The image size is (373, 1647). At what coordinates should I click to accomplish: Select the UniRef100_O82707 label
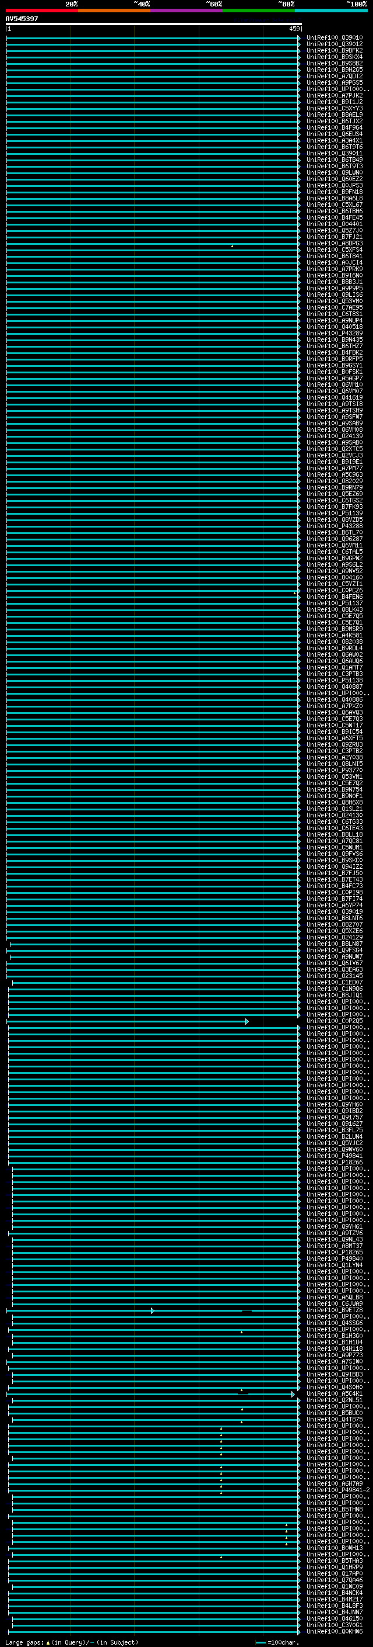pyautogui.click(x=334, y=924)
